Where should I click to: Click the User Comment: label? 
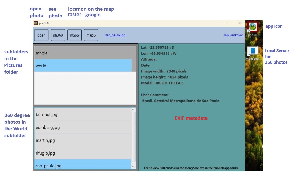(x=155, y=95)
